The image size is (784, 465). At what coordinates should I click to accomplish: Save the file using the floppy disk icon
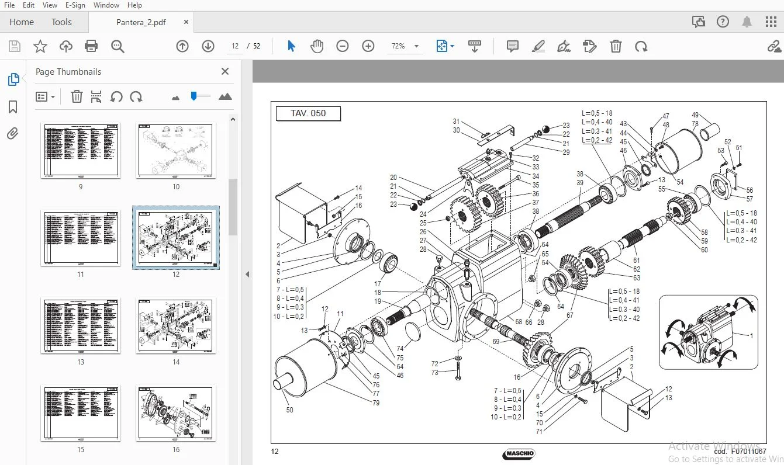click(15, 46)
